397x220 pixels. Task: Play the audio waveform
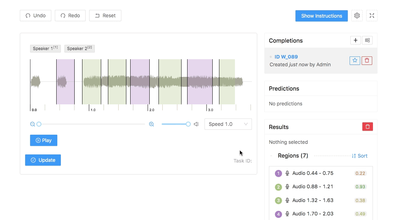pos(44,140)
